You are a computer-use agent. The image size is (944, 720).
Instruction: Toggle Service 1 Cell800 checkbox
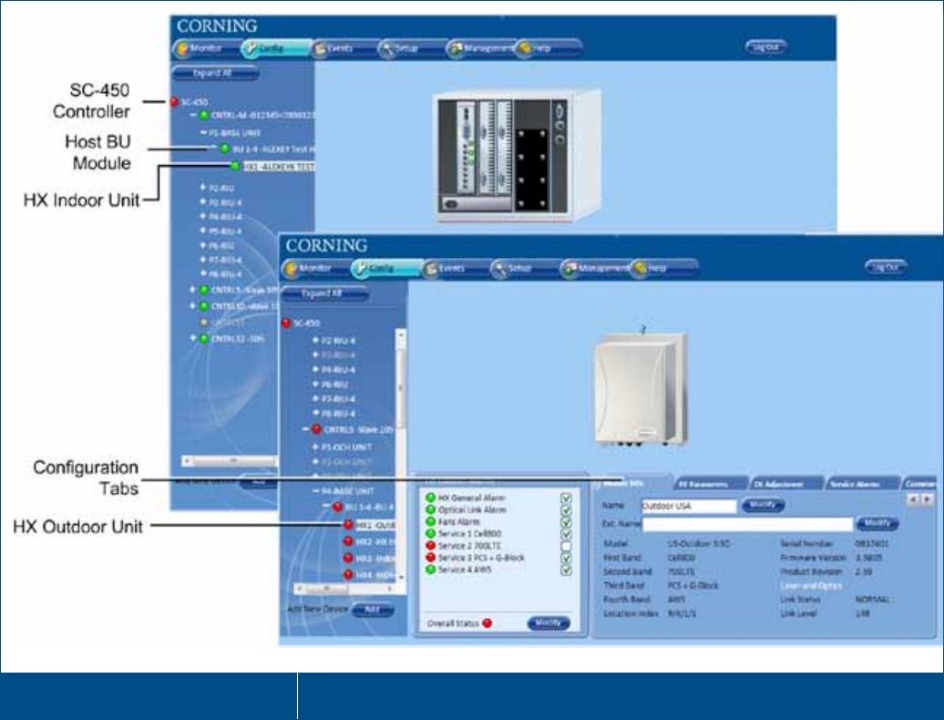[x=566, y=535]
